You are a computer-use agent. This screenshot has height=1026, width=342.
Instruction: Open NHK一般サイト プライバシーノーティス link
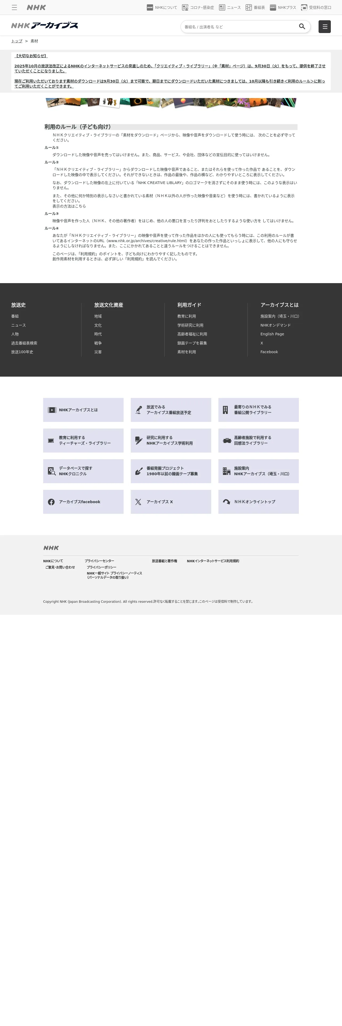[x=115, y=575]
